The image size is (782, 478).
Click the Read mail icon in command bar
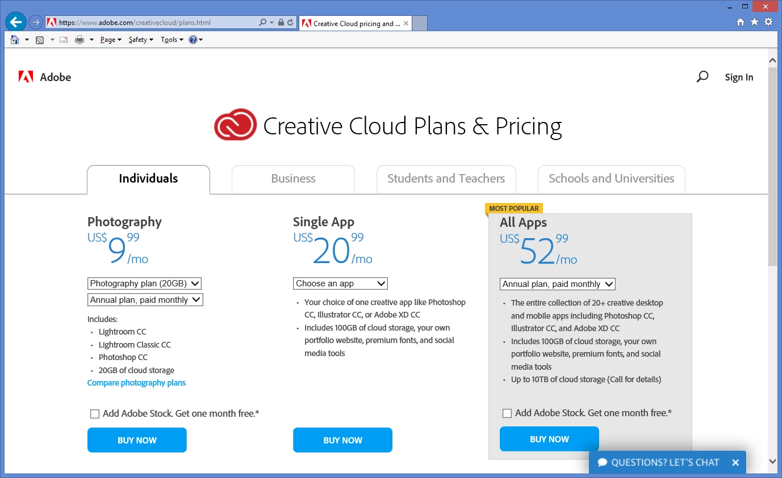(64, 40)
